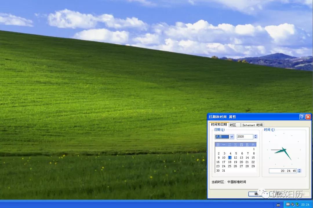
Task: Click the year input field showing 2020
Action: tap(245, 136)
